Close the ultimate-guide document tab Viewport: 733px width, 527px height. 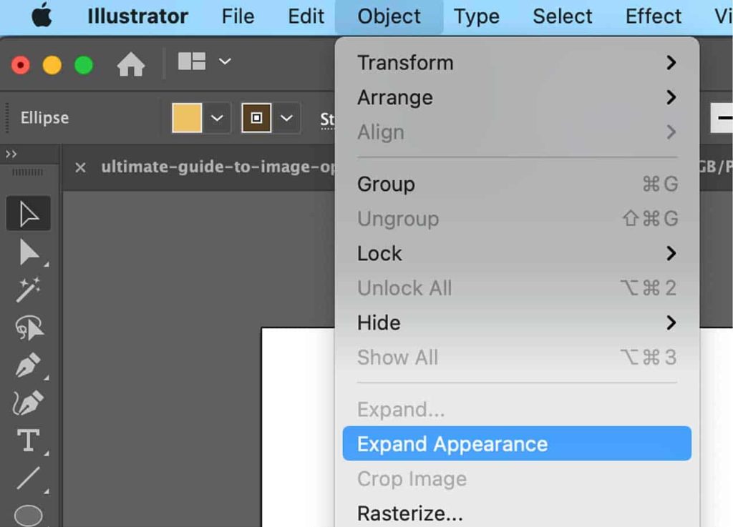80,167
